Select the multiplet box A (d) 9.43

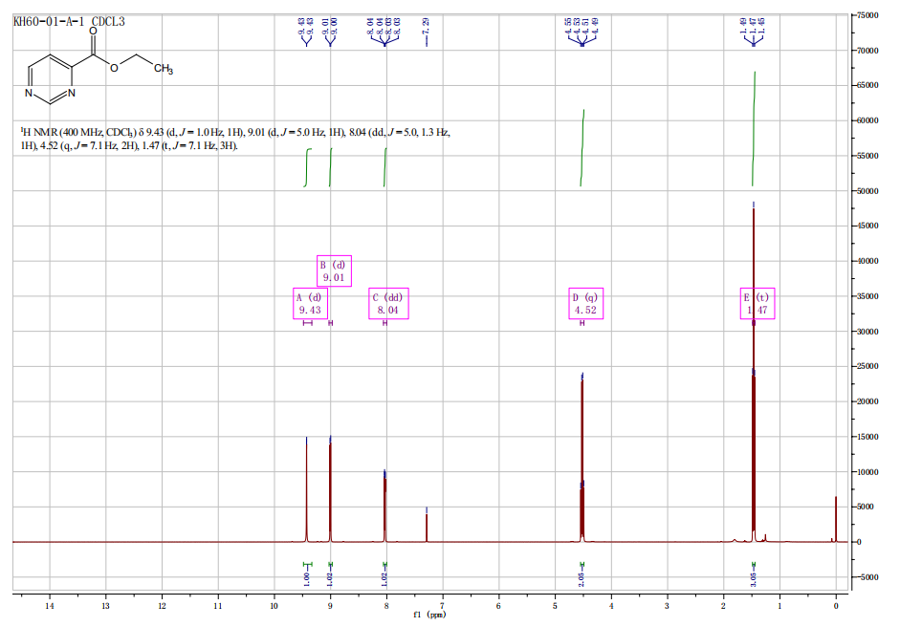(x=309, y=303)
